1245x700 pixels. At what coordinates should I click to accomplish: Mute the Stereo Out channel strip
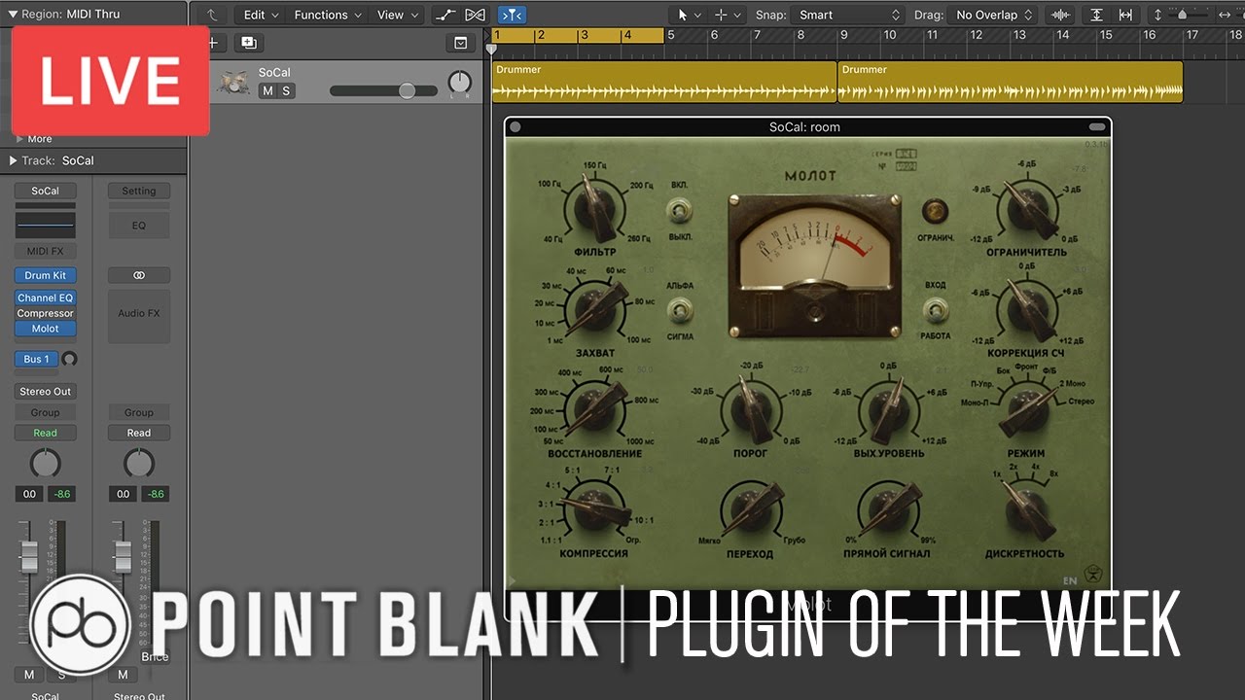click(x=123, y=675)
